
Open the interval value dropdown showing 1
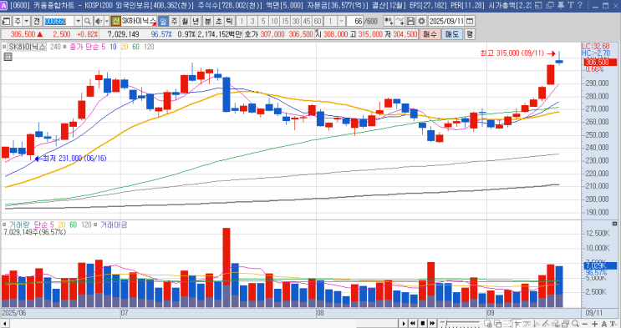pyautogui.click(x=341, y=21)
